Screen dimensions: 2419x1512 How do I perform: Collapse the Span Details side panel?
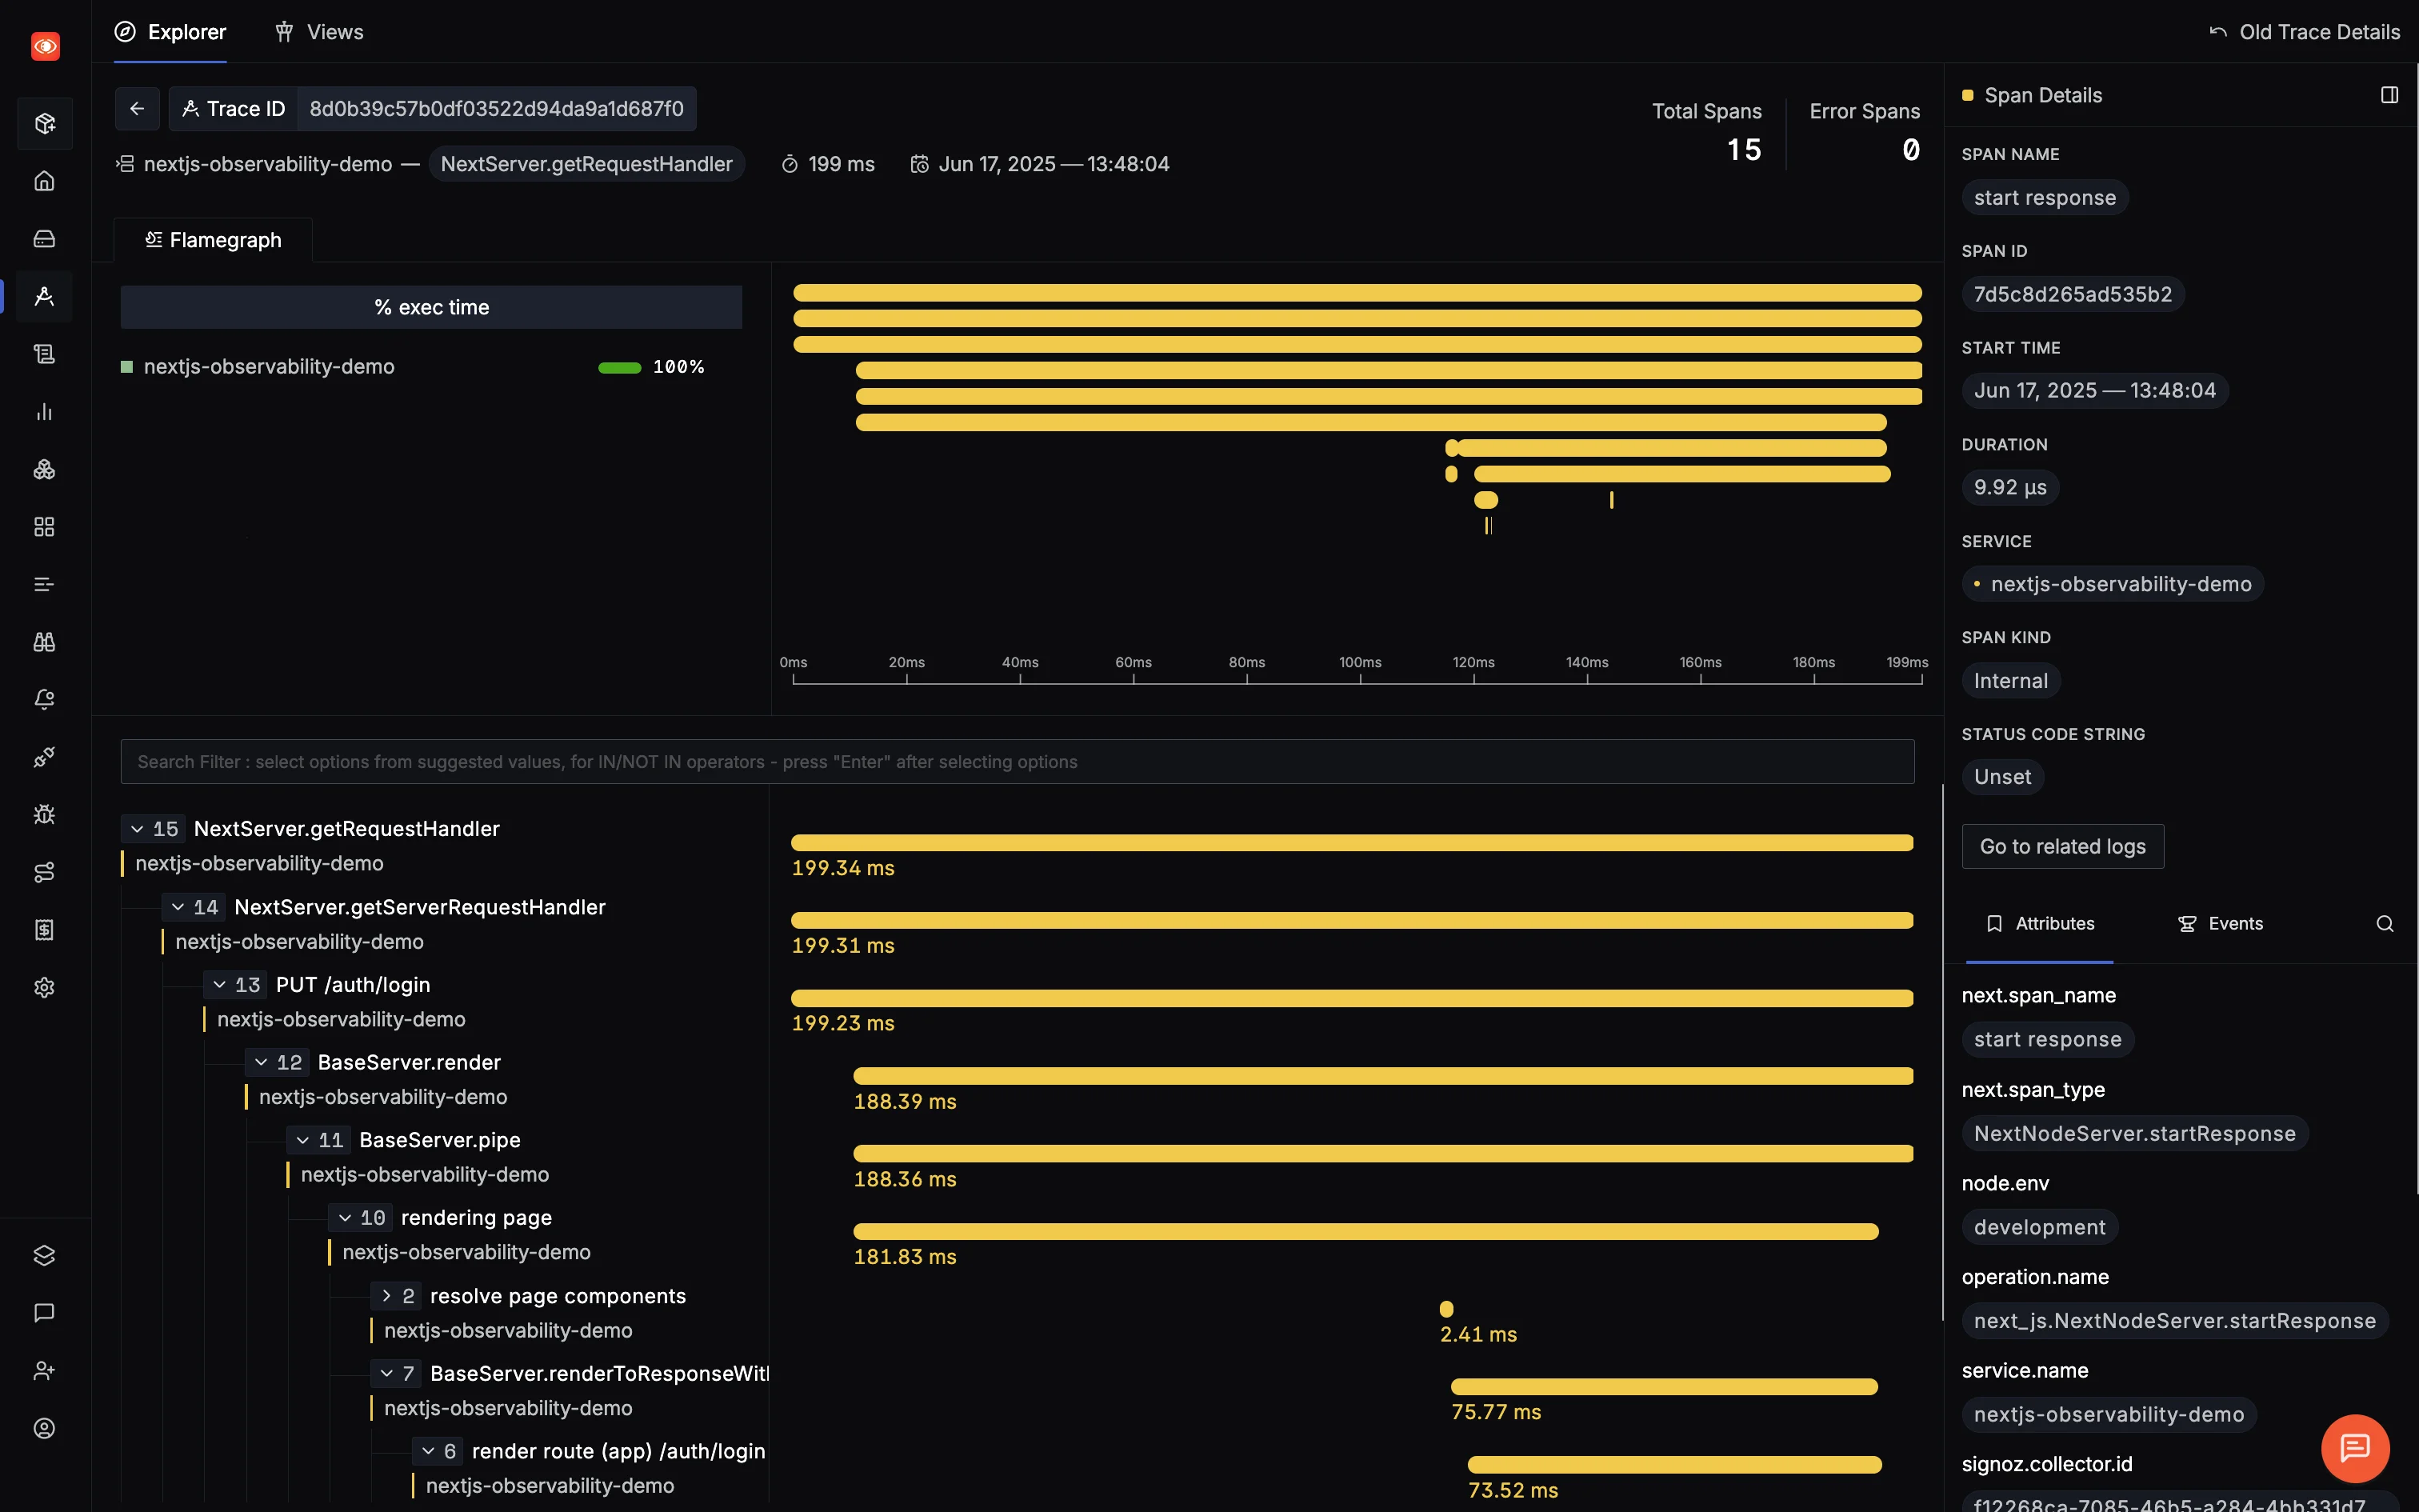[x=2390, y=95]
